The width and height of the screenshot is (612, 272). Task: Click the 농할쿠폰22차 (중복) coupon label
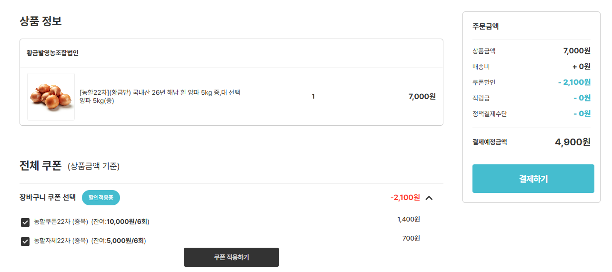click(x=61, y=222)
